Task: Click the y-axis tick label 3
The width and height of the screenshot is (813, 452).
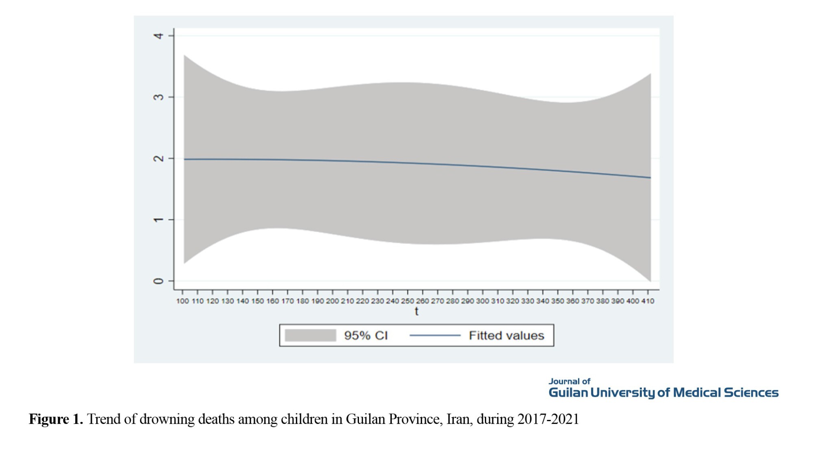Action: [158, 97]
